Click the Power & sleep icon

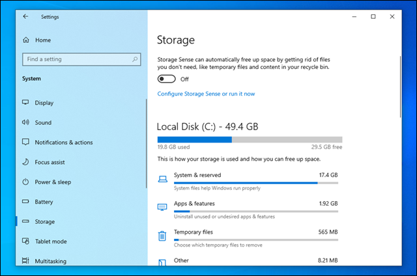25,182
